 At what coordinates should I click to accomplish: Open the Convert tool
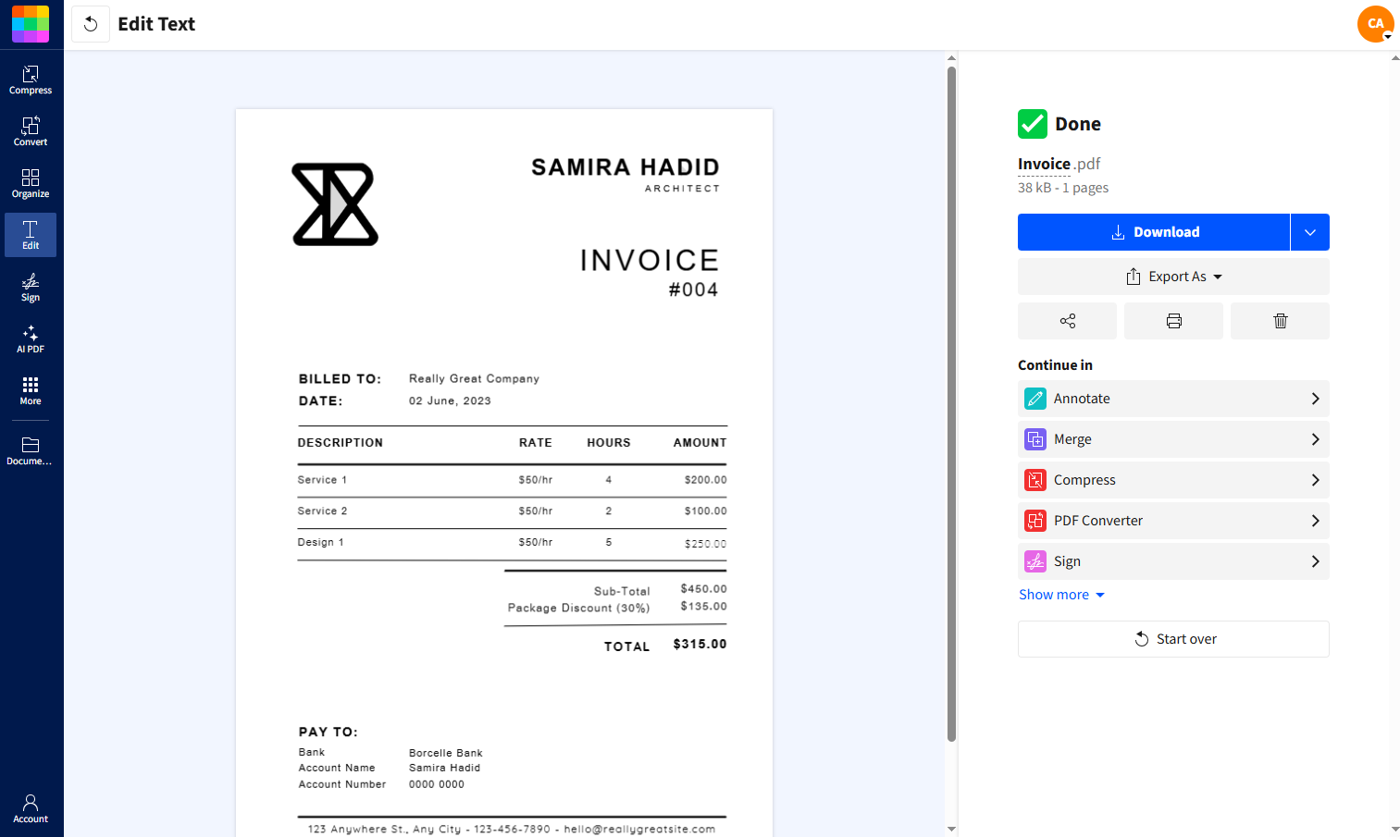click(31, 129)
